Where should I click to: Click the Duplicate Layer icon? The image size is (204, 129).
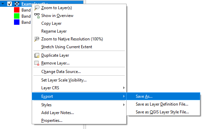pyautogui.click(x=37, y=55)
